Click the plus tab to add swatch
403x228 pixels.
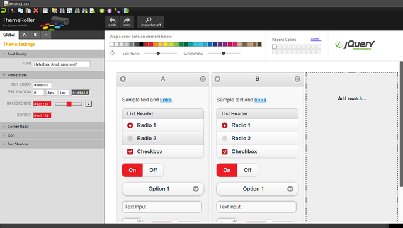click(x=46, y=35)
